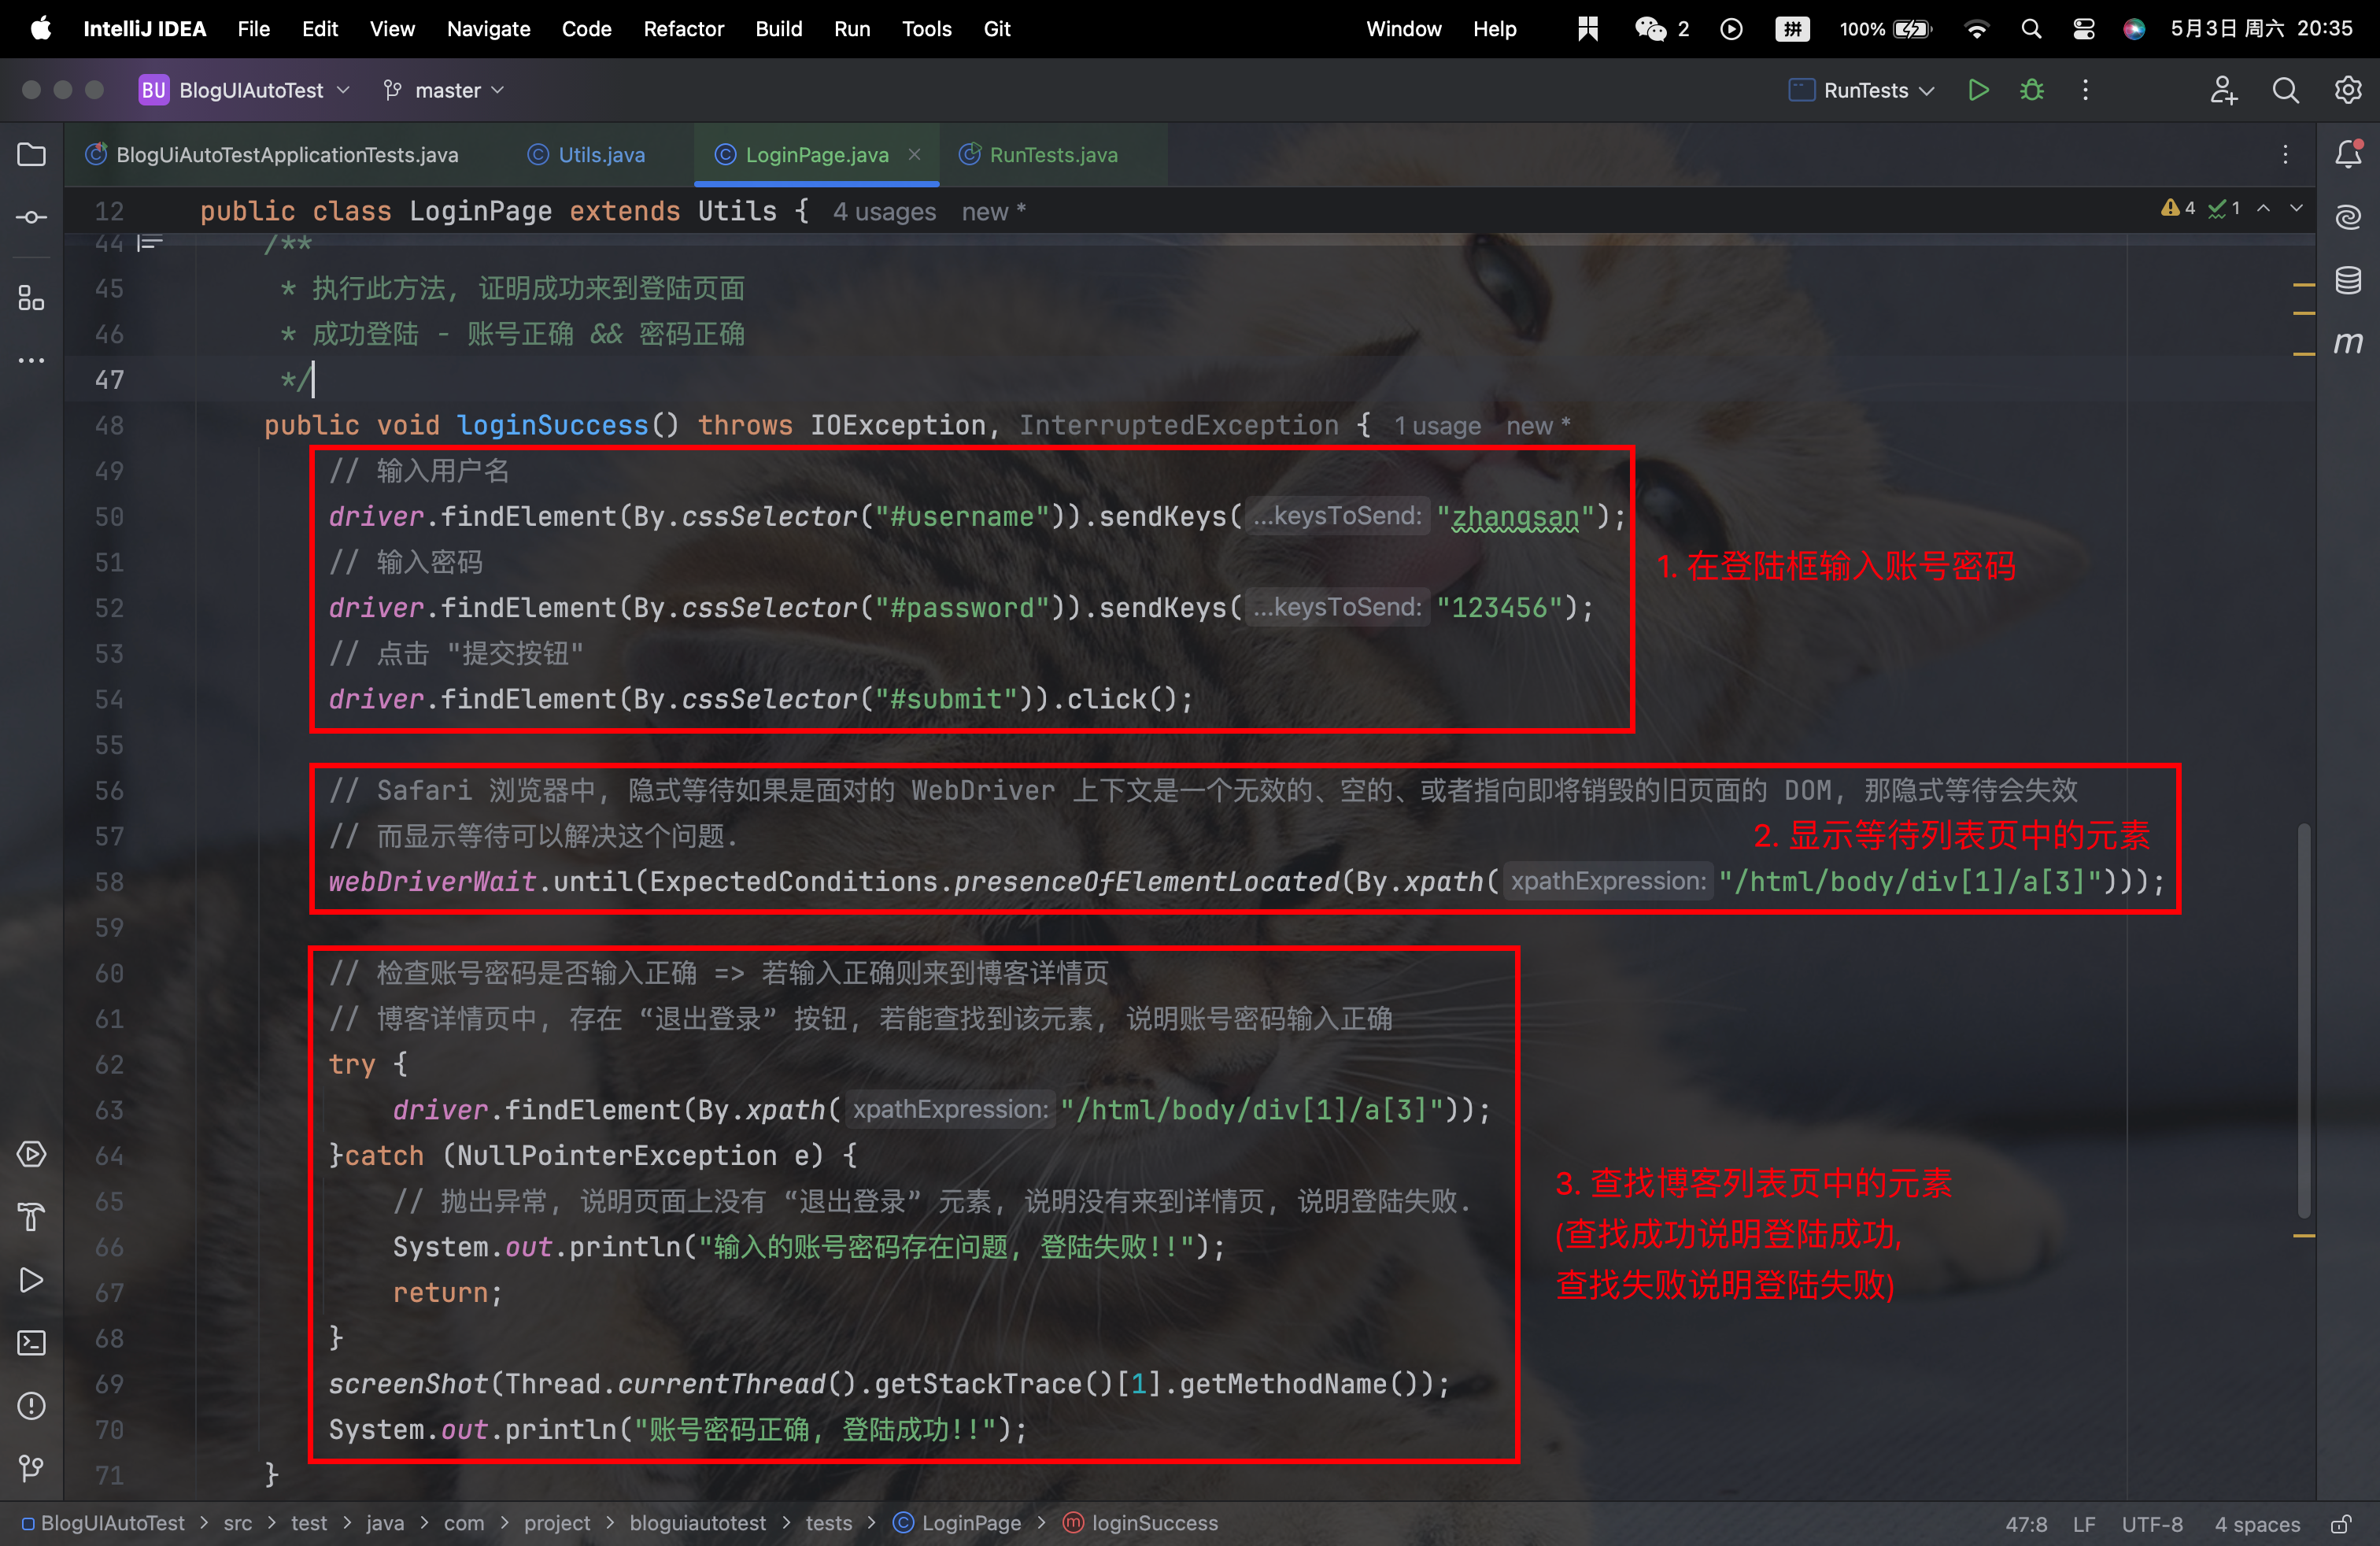This screenshot has height=1546, width=2380.
Task: Click the green Run button in toolbar
Action: pyautogui.click(x=1977, y=90)
